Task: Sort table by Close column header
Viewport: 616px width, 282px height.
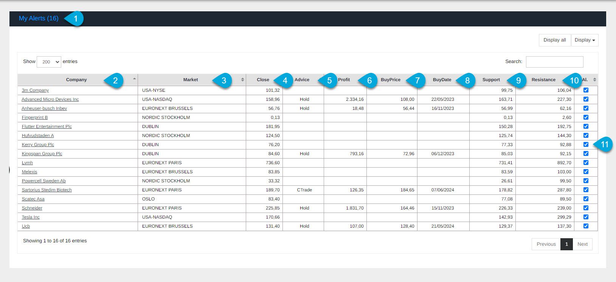Action: 263,80
